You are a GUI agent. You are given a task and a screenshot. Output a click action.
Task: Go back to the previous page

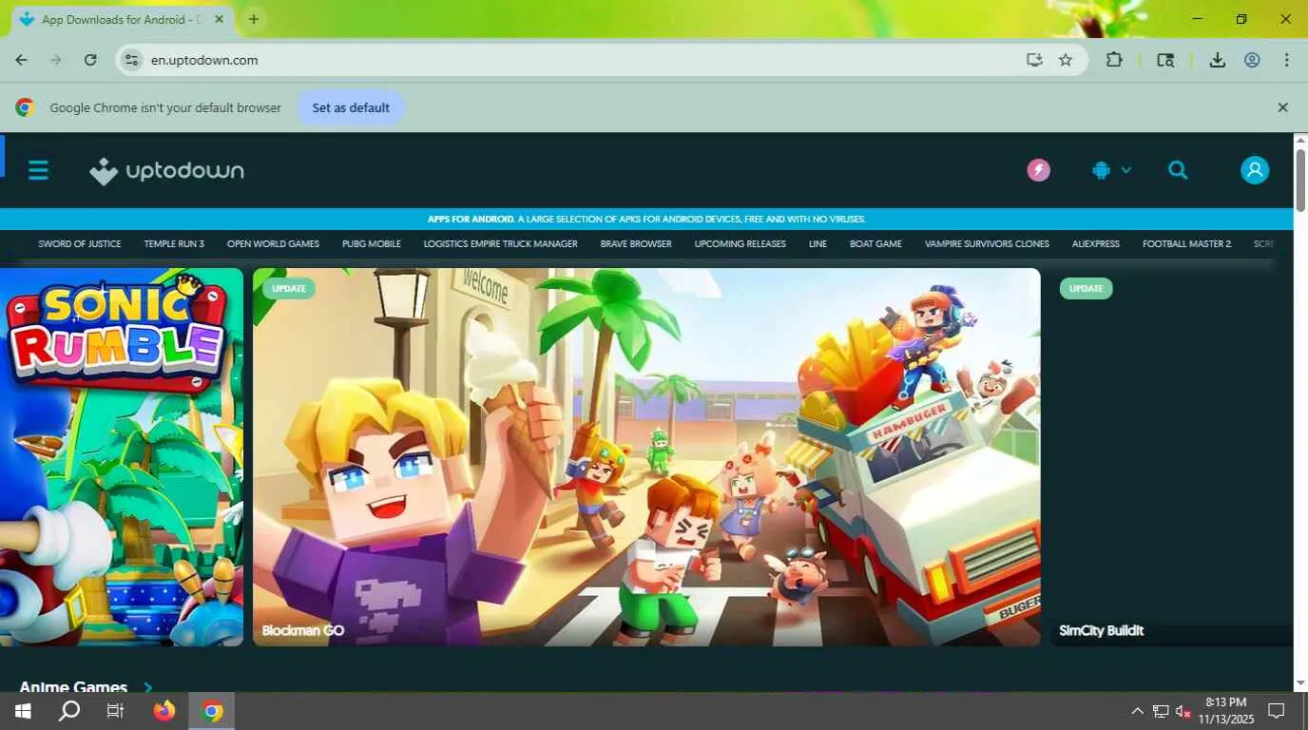21,60
